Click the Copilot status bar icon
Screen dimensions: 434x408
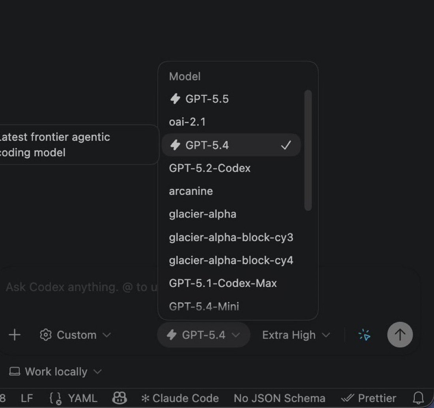(x=120, y=398)
